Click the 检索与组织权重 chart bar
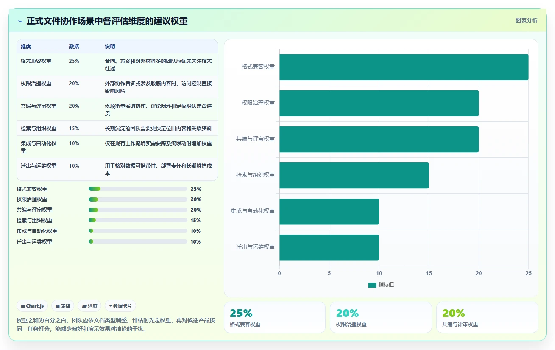Image resolution: width=555 pixels, height=350 pixels. (354, 175)
